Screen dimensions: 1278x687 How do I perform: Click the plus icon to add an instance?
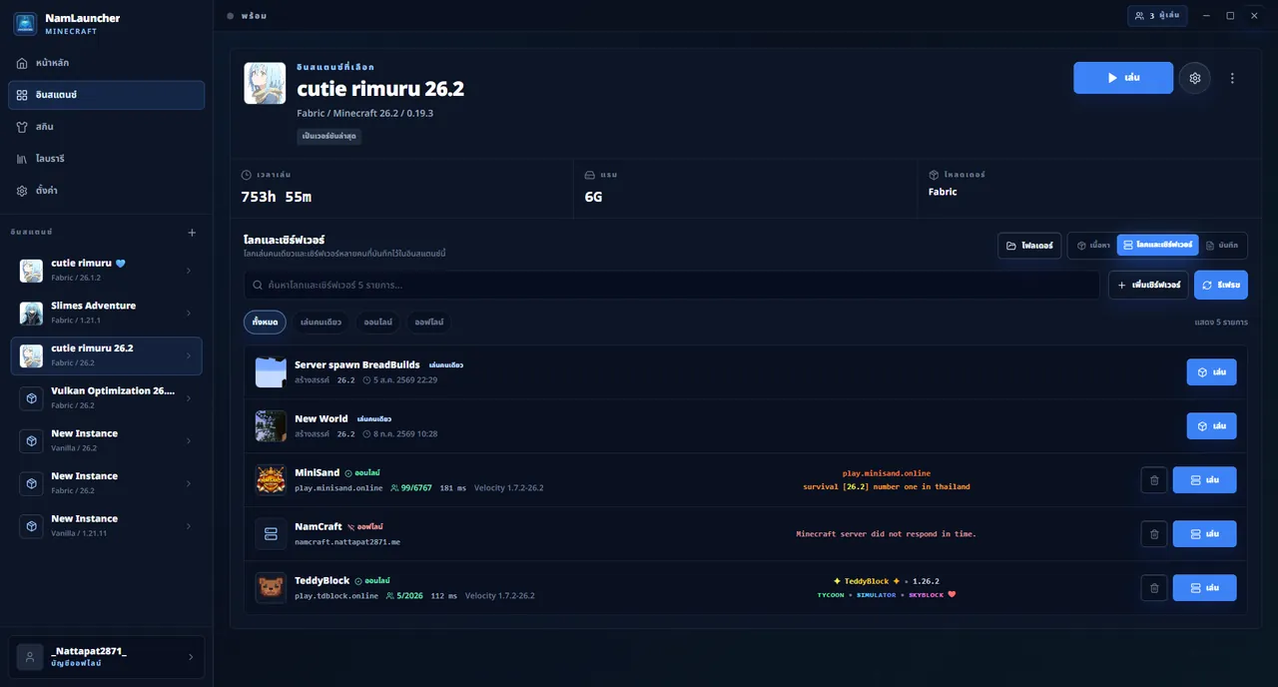pyautogui.click(x=193, y=233)
